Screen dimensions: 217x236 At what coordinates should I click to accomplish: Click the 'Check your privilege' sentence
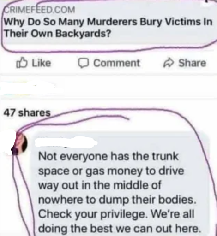click(92, 214)
